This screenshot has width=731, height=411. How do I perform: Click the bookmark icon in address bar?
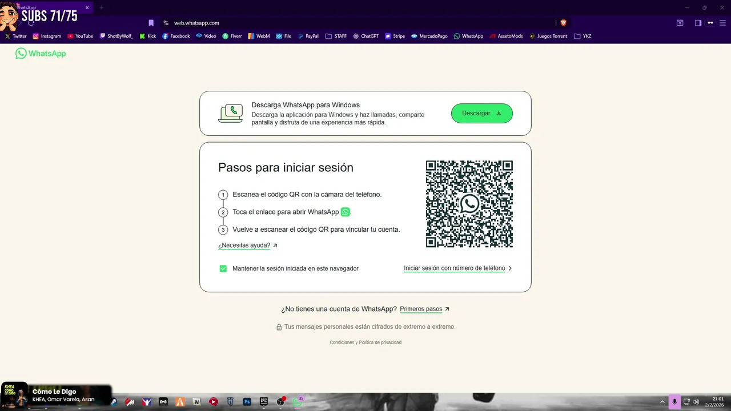tap(151, 23)
